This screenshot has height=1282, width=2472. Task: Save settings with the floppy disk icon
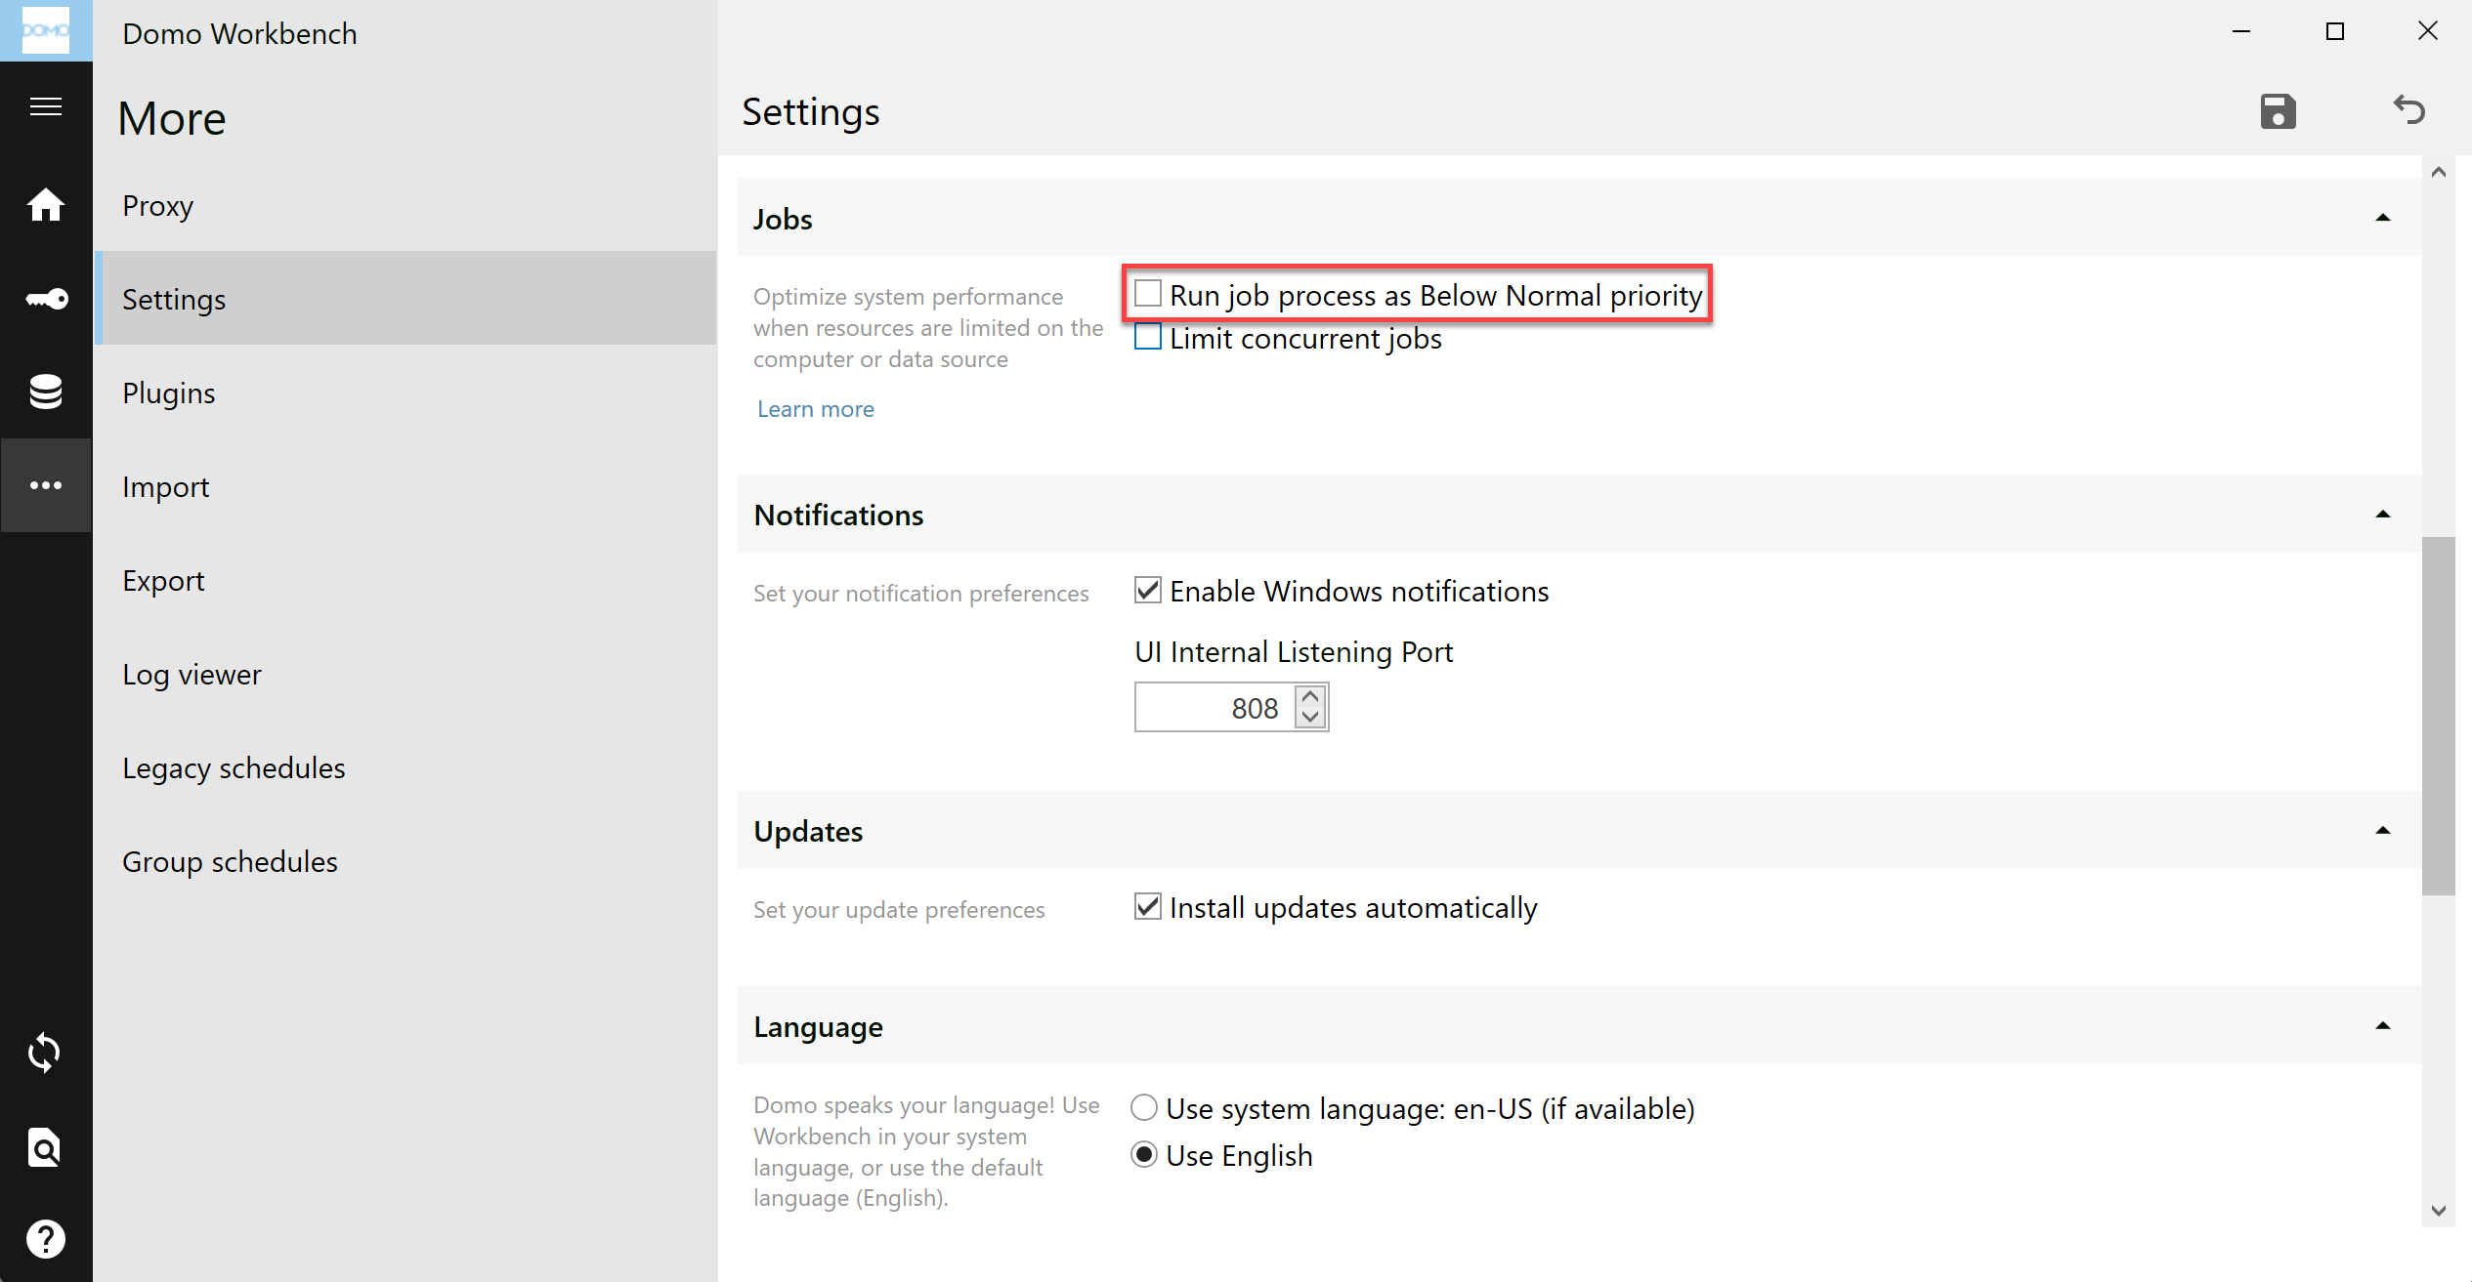(2278, 111)
